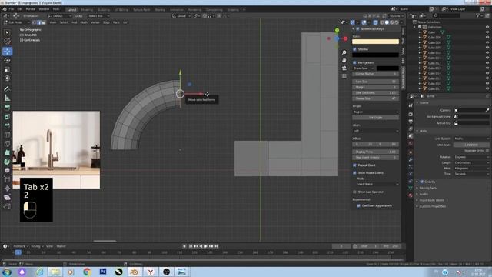
Task: Open the Edit Mode dropdown
Action: tap(16, 22)
